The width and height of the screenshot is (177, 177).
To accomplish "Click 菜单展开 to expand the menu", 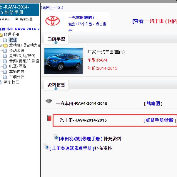I will tap(5, 19).
